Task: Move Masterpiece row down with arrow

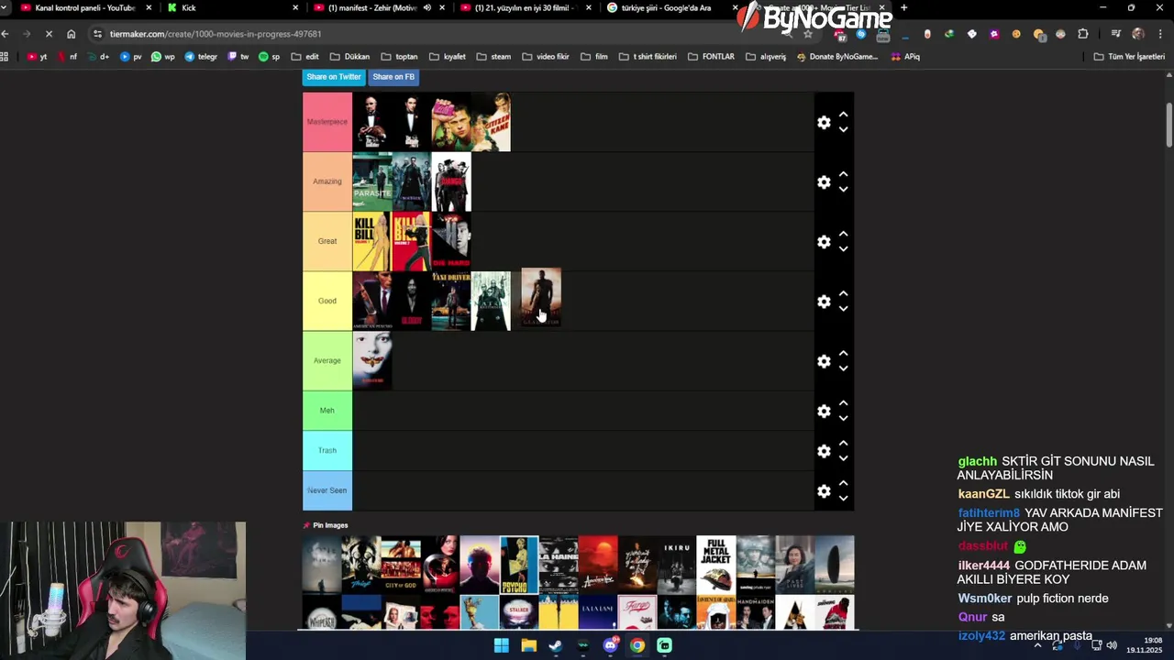Action: tap(843, 129)
